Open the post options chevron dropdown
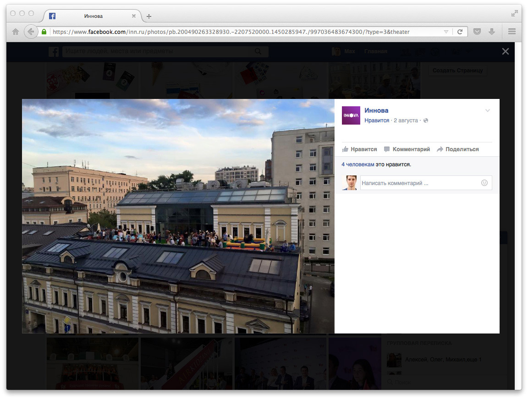Image resolution: width=528 pixels, height=399 pixels. (x=488, y=110)
